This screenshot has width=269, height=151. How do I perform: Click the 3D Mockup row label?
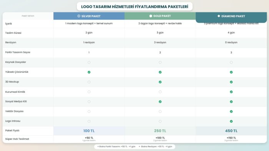[12, 82]
